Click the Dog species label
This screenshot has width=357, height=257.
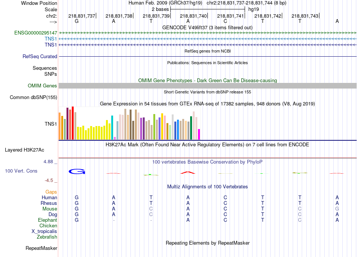coord(53,215)
